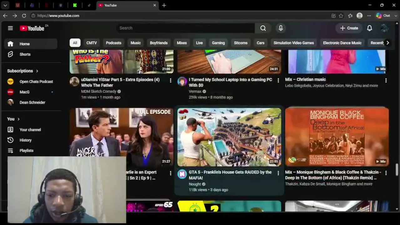Select the Cars filter chip
The image size is (400, 225).
click(x=260, y=43)
